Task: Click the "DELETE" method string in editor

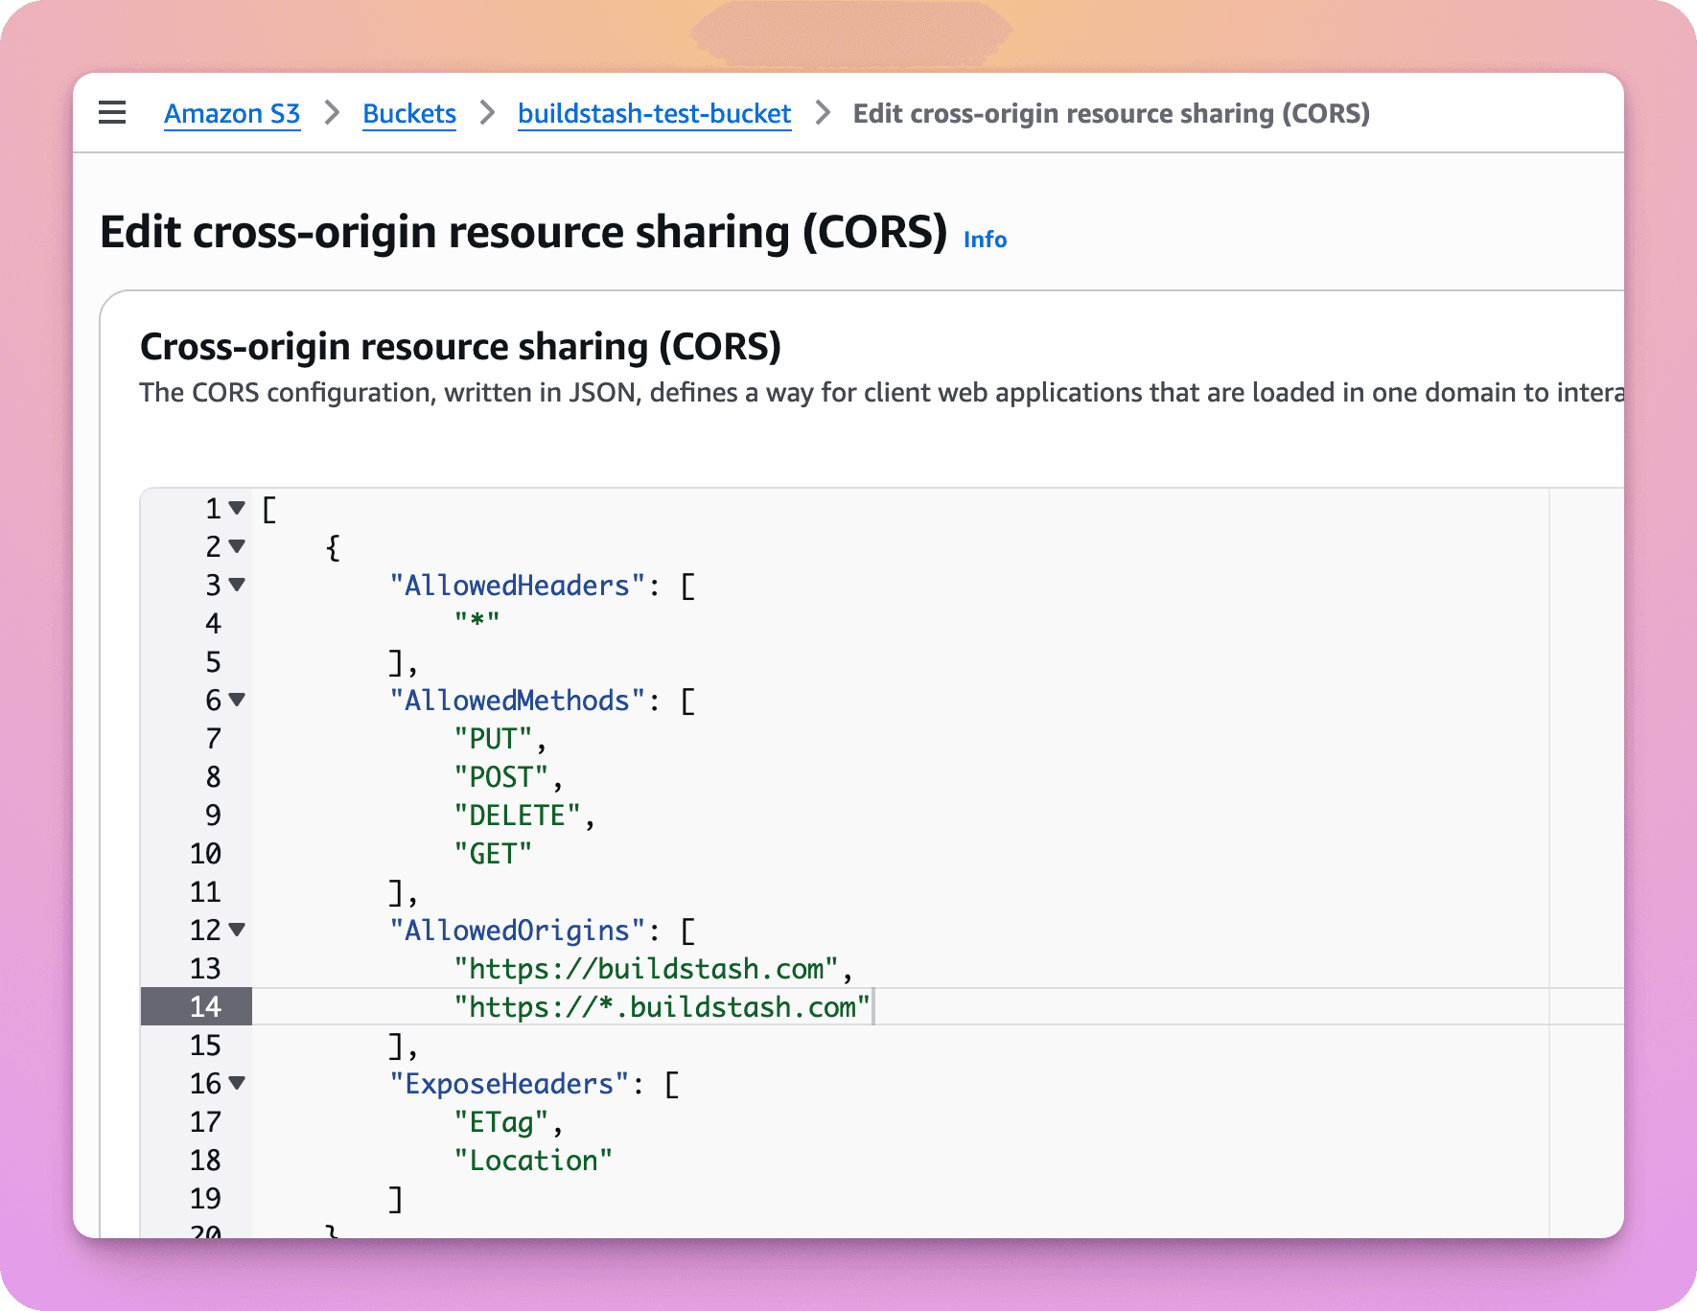Action: coord(518,816)
